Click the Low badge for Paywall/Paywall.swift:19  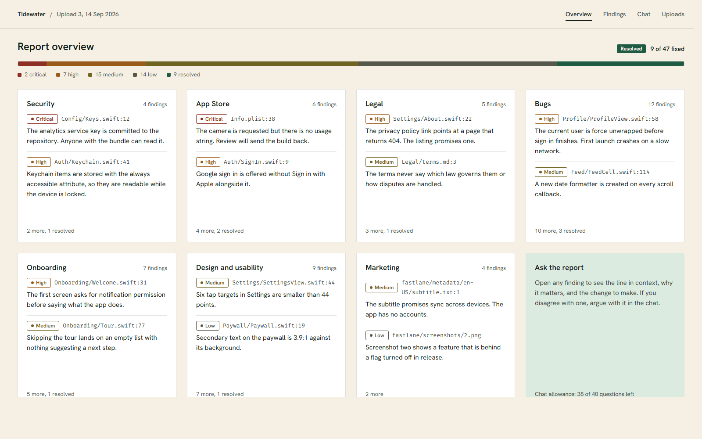click(208, 326)
